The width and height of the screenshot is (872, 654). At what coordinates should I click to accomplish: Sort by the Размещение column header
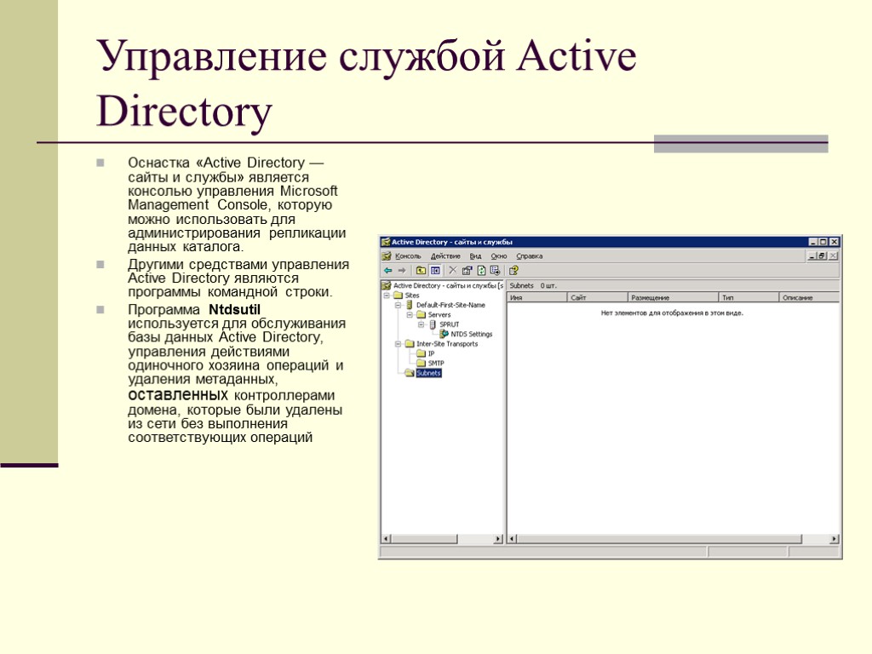coord(673,297)
